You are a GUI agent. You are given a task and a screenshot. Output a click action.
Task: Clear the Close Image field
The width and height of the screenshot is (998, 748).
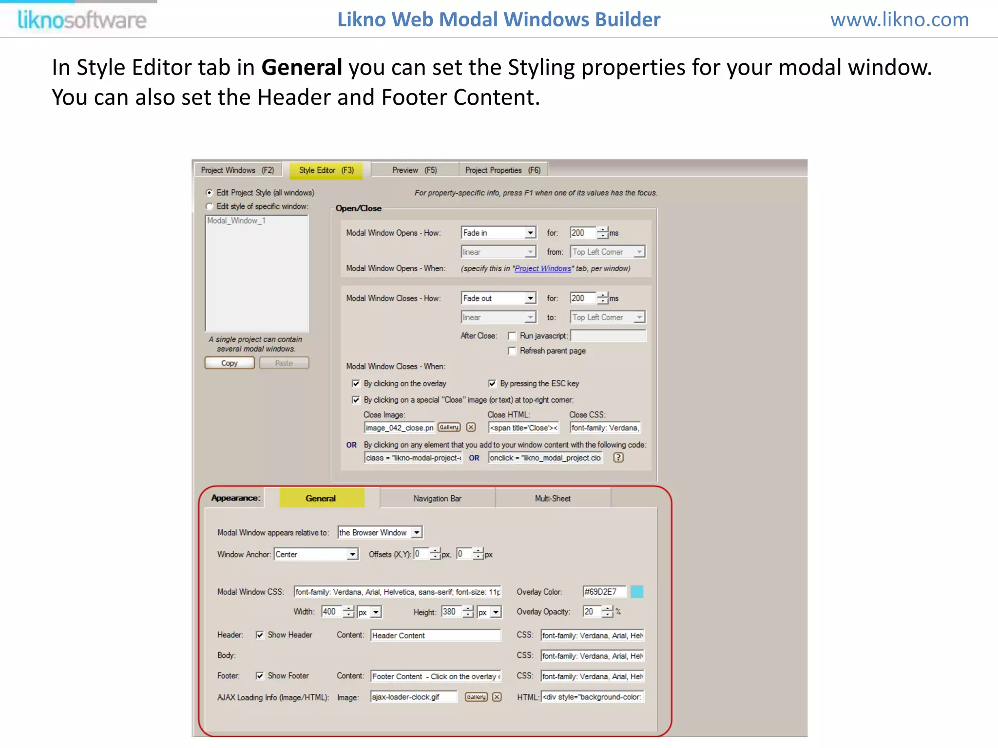point(471,428)
